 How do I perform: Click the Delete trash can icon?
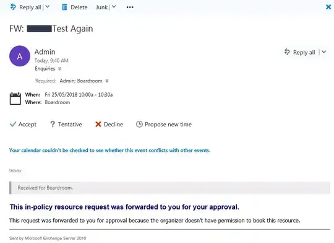64,7
